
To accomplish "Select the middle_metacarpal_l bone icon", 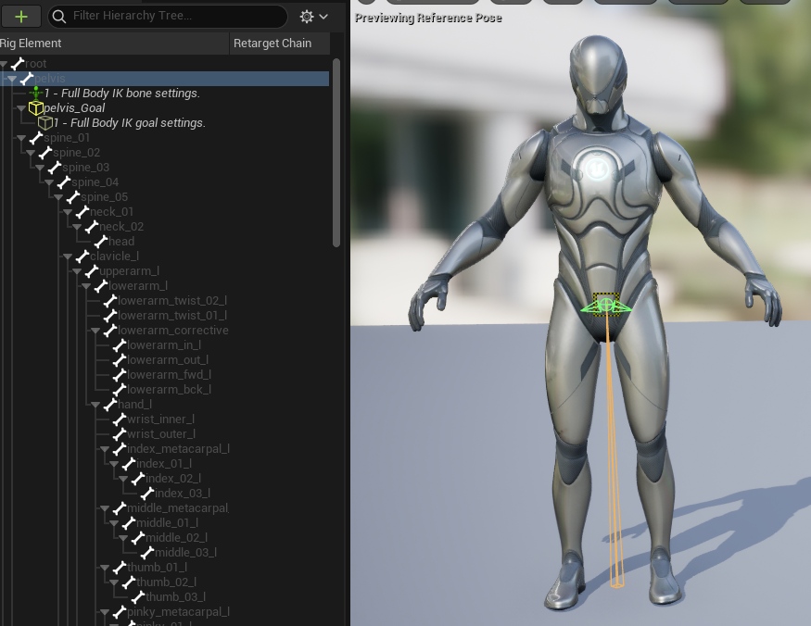I will [120, 508].
